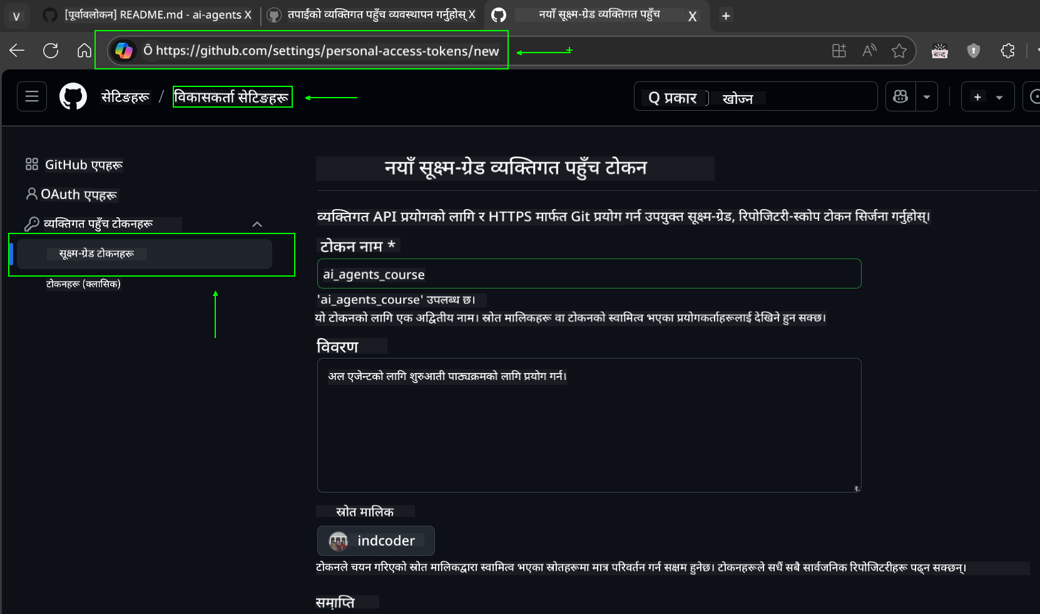Open GitHub एपहरू in the sidebar

pyautogui.click(x=74, y=165)
